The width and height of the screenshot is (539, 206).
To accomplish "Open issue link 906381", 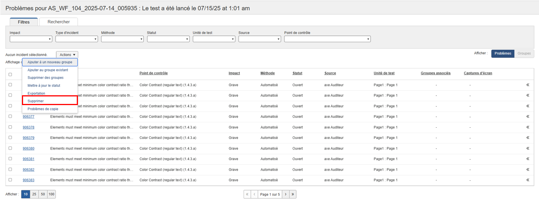I will 28,159.
